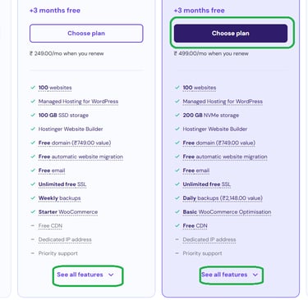This screenshot has height=300, width=308.
Task: Click the checkmark next to 200 GB NVMe storage
Action: [177, 115]
